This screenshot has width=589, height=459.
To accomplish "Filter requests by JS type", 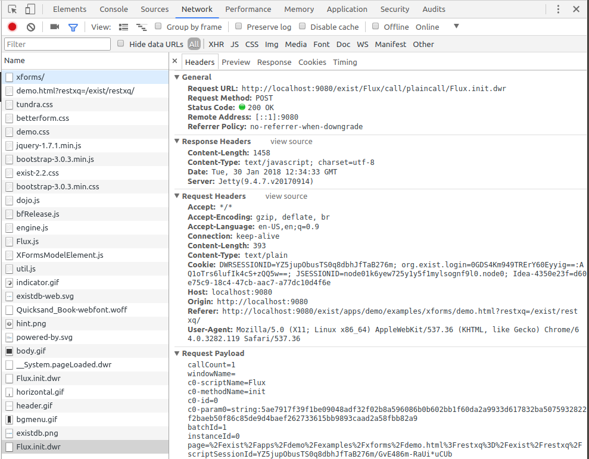I will click(x=235, y=44).
